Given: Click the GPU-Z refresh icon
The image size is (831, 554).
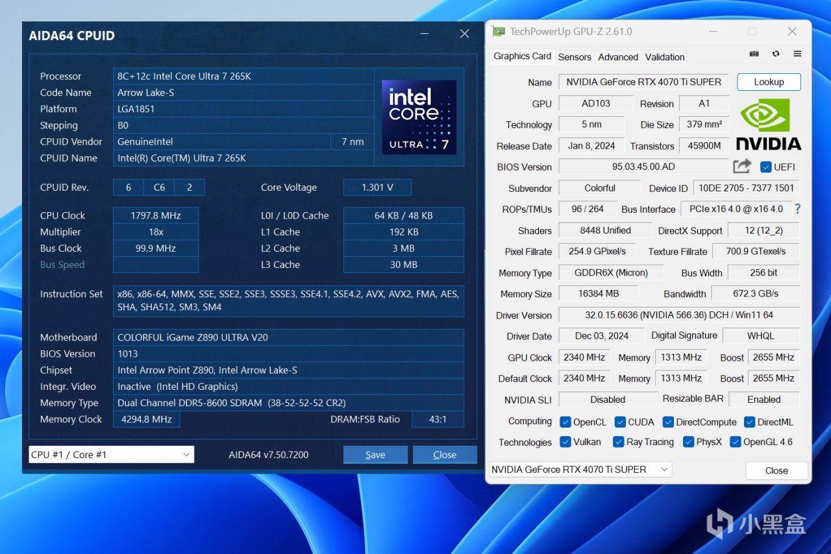Looking at the screenshot, I should click(775, 54).
